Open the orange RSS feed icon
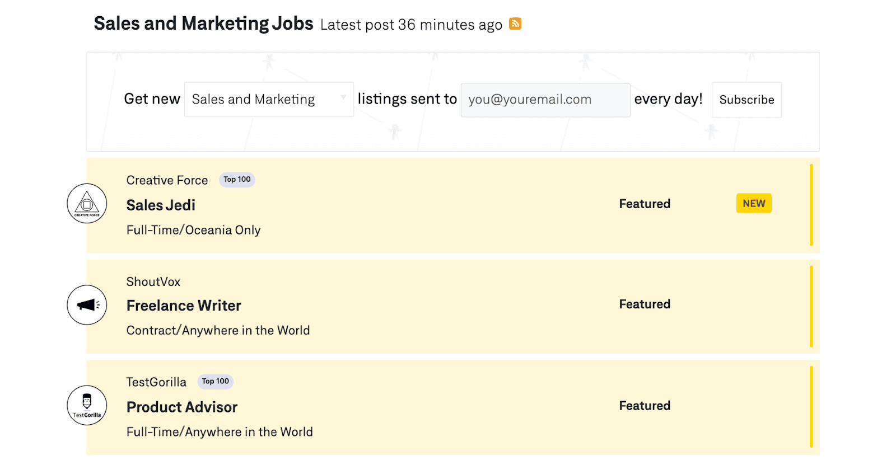Screen dimensions: 896x460 click(515, 24)
